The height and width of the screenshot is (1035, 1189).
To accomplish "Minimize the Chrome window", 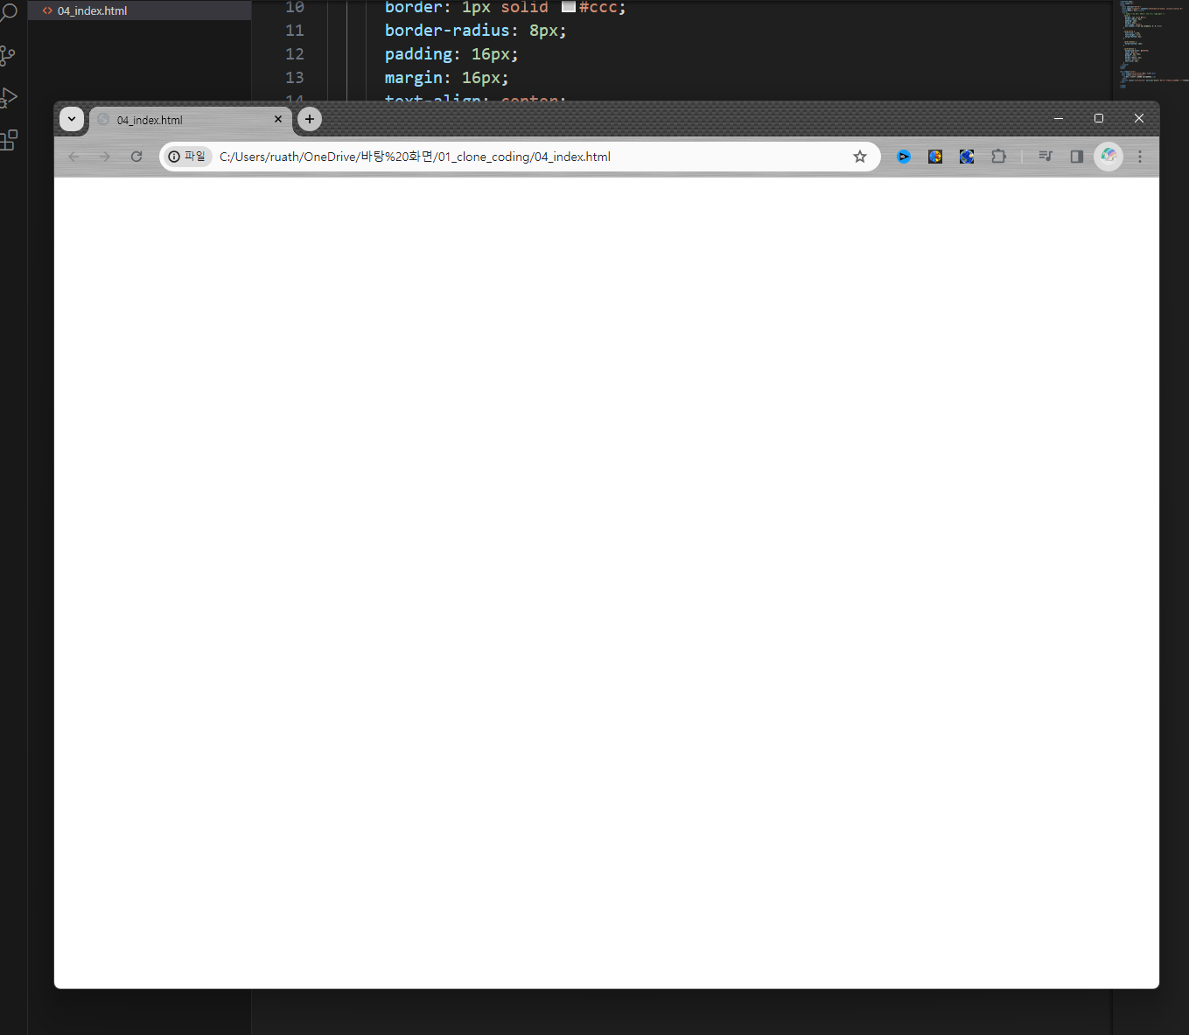I will click(x=1059, y=118).
